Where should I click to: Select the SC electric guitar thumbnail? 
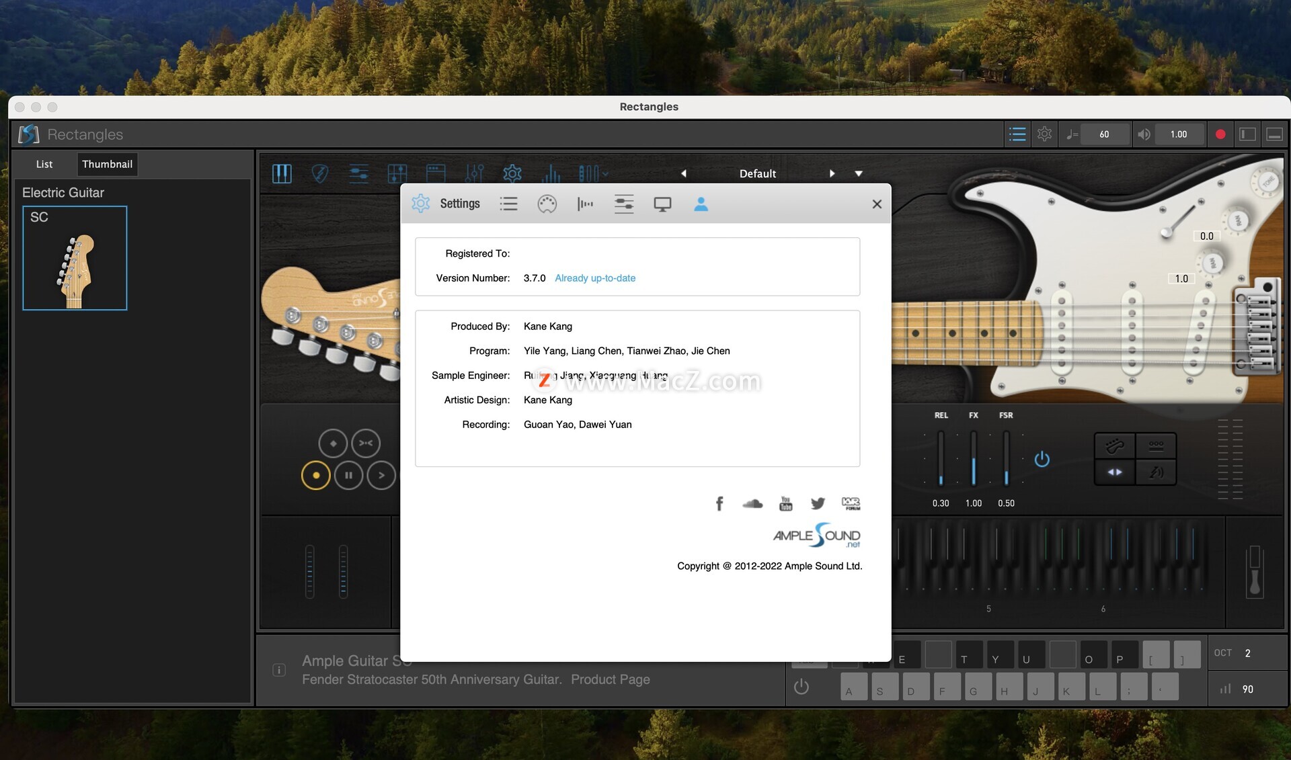[x=75, y=258]
